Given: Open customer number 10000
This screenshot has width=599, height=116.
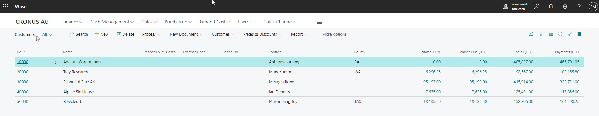Looking at the screenshot, I should (23, 62).
